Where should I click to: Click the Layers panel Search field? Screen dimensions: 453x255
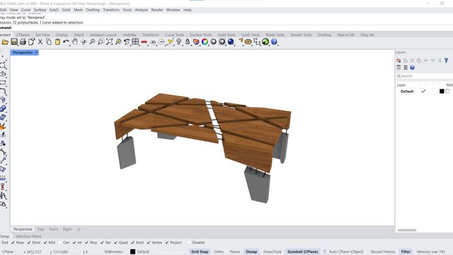click(x=425, y=76)
